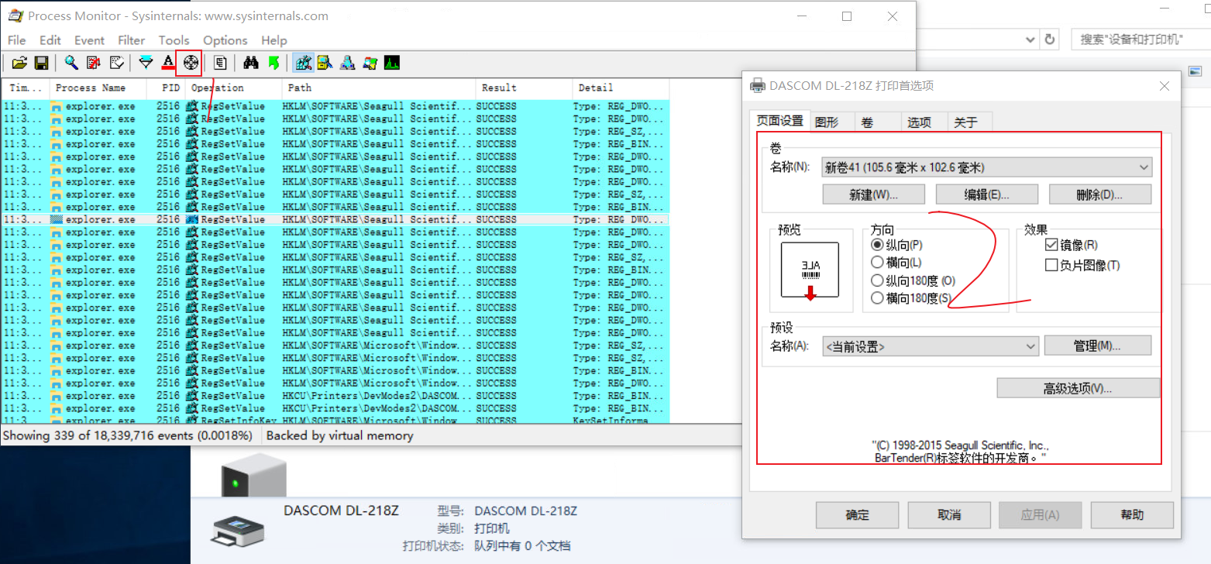Viewport: 1211px width, 564px height.
Task: Open the Options menu
Action: [225, 40]
